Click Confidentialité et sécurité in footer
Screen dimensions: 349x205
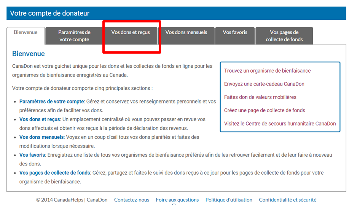287,200
